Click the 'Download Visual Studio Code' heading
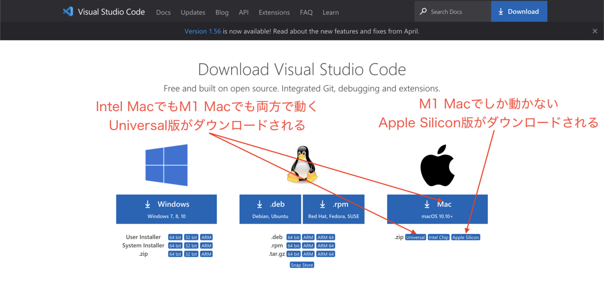 click(302, 69)
